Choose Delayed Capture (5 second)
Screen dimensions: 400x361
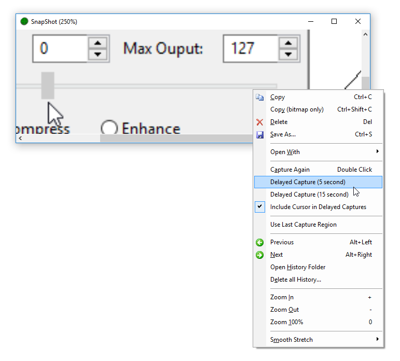[x=318, y=182]
